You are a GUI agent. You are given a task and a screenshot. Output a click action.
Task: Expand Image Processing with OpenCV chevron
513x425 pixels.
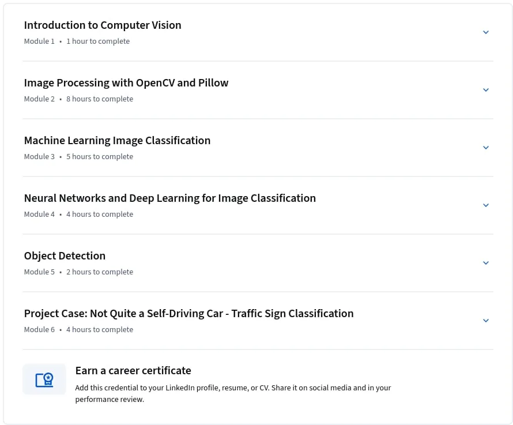pyautogui.click(x=486, y=90)
